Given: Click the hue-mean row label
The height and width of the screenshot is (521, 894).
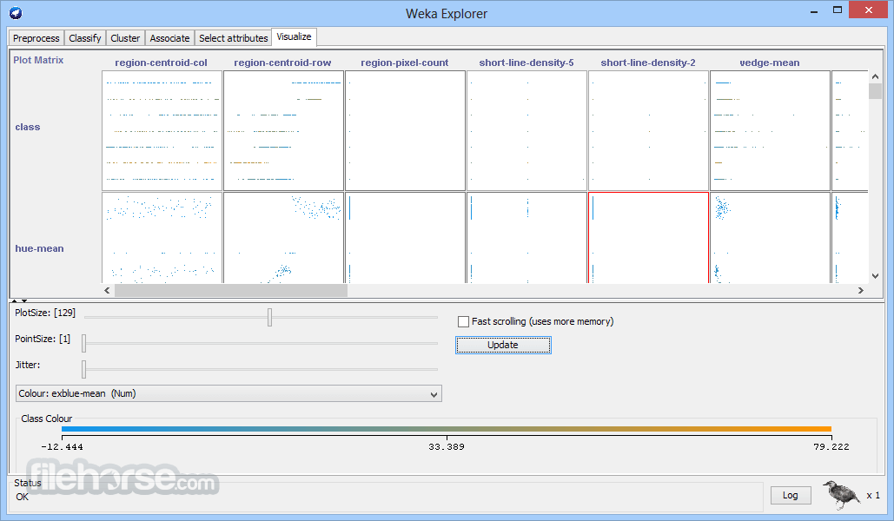Looking at the screenshot, I should (x=39, y=248).
